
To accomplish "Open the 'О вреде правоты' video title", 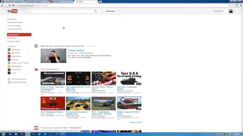I will click(x=76, y=50).
